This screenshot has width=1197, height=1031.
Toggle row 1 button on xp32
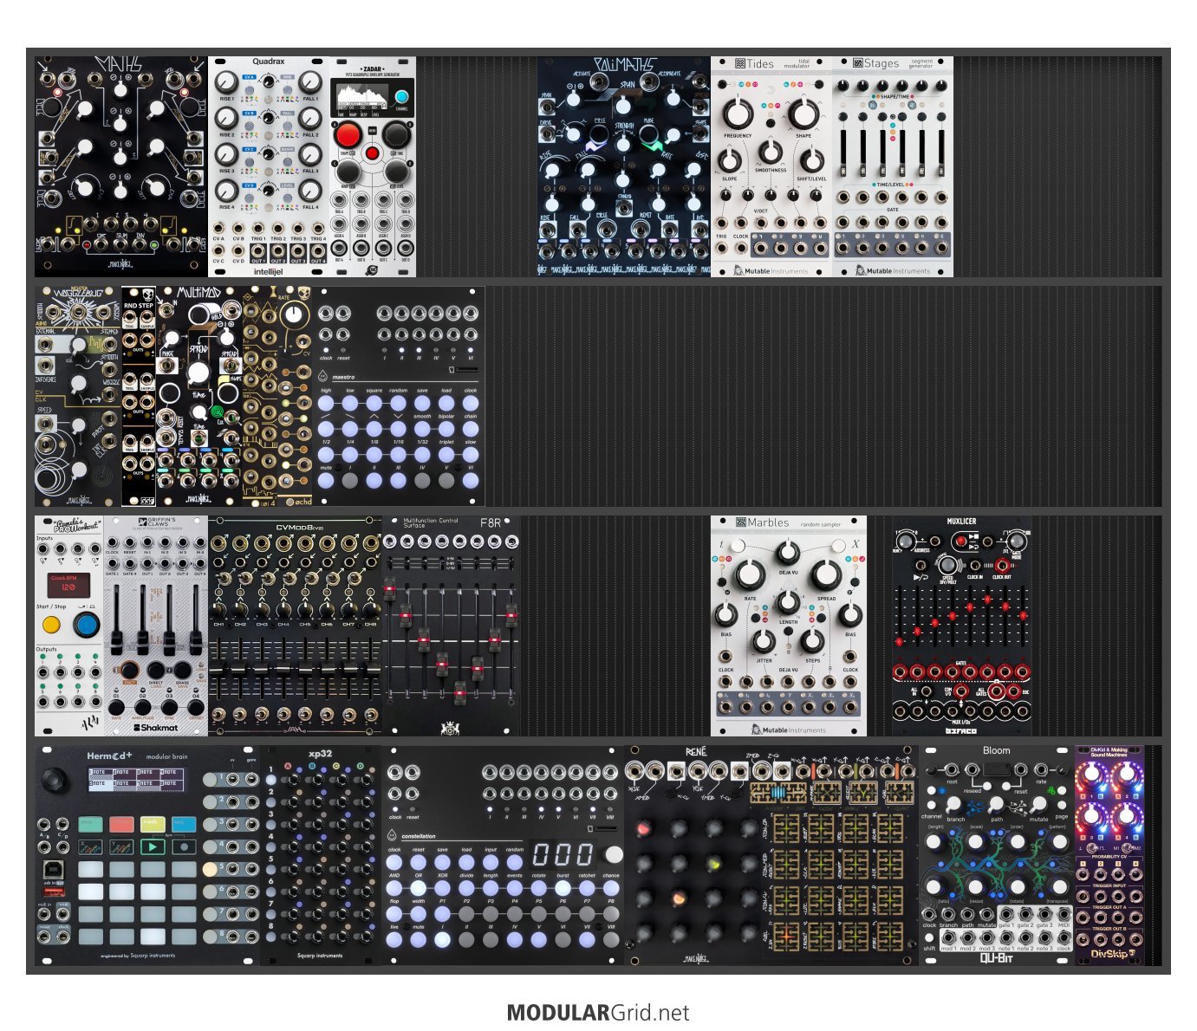click(271, 781)
